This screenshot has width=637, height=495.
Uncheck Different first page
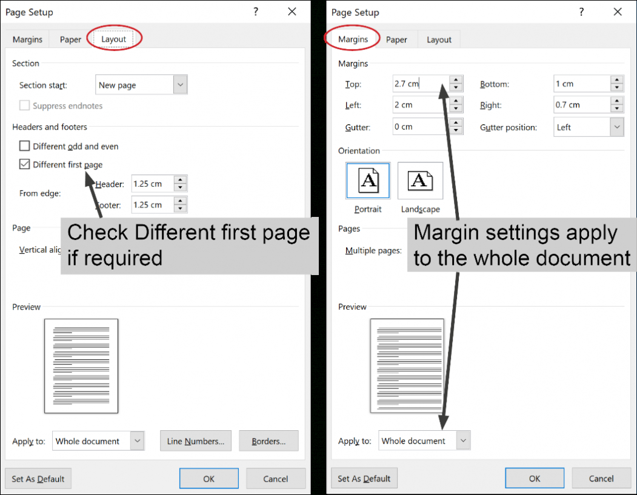tap(24, 164)
